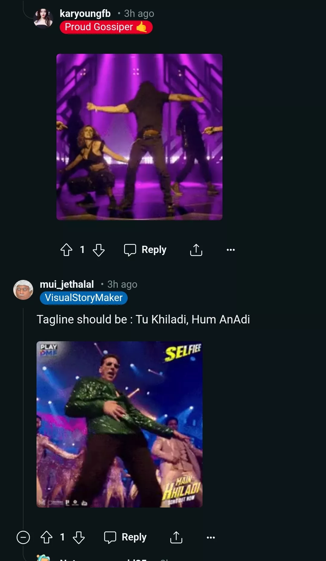Share mui_jethalal's comment

click(176, 537)
